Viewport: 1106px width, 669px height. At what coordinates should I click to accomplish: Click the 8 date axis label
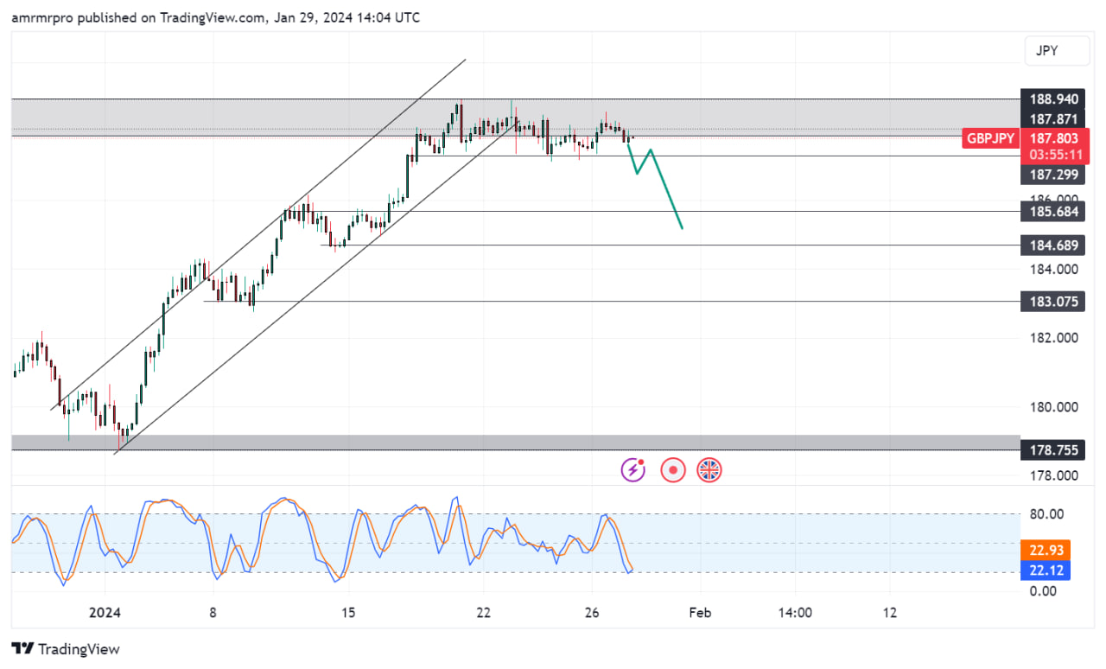point(213,613)
